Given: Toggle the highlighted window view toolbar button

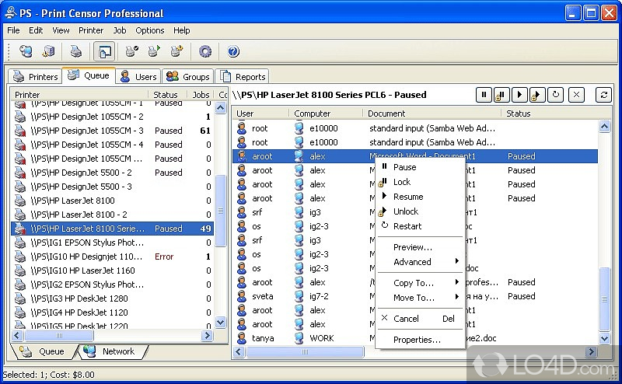Looking at the screenshot, I should point(103,52).
